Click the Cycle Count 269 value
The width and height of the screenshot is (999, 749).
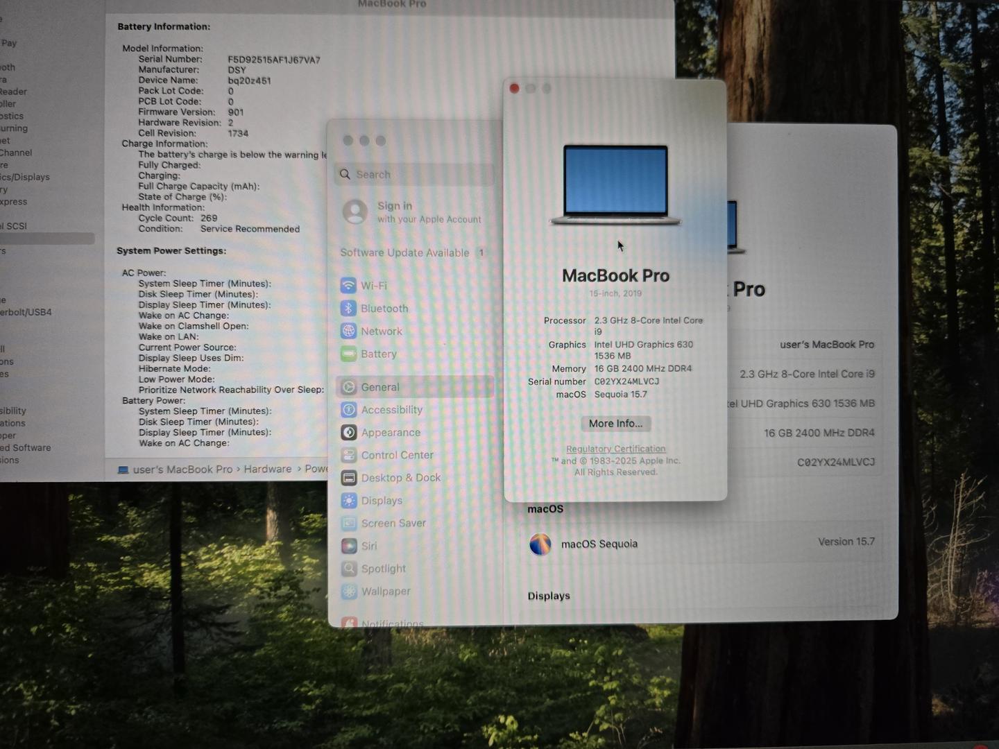tap(209, 218)
